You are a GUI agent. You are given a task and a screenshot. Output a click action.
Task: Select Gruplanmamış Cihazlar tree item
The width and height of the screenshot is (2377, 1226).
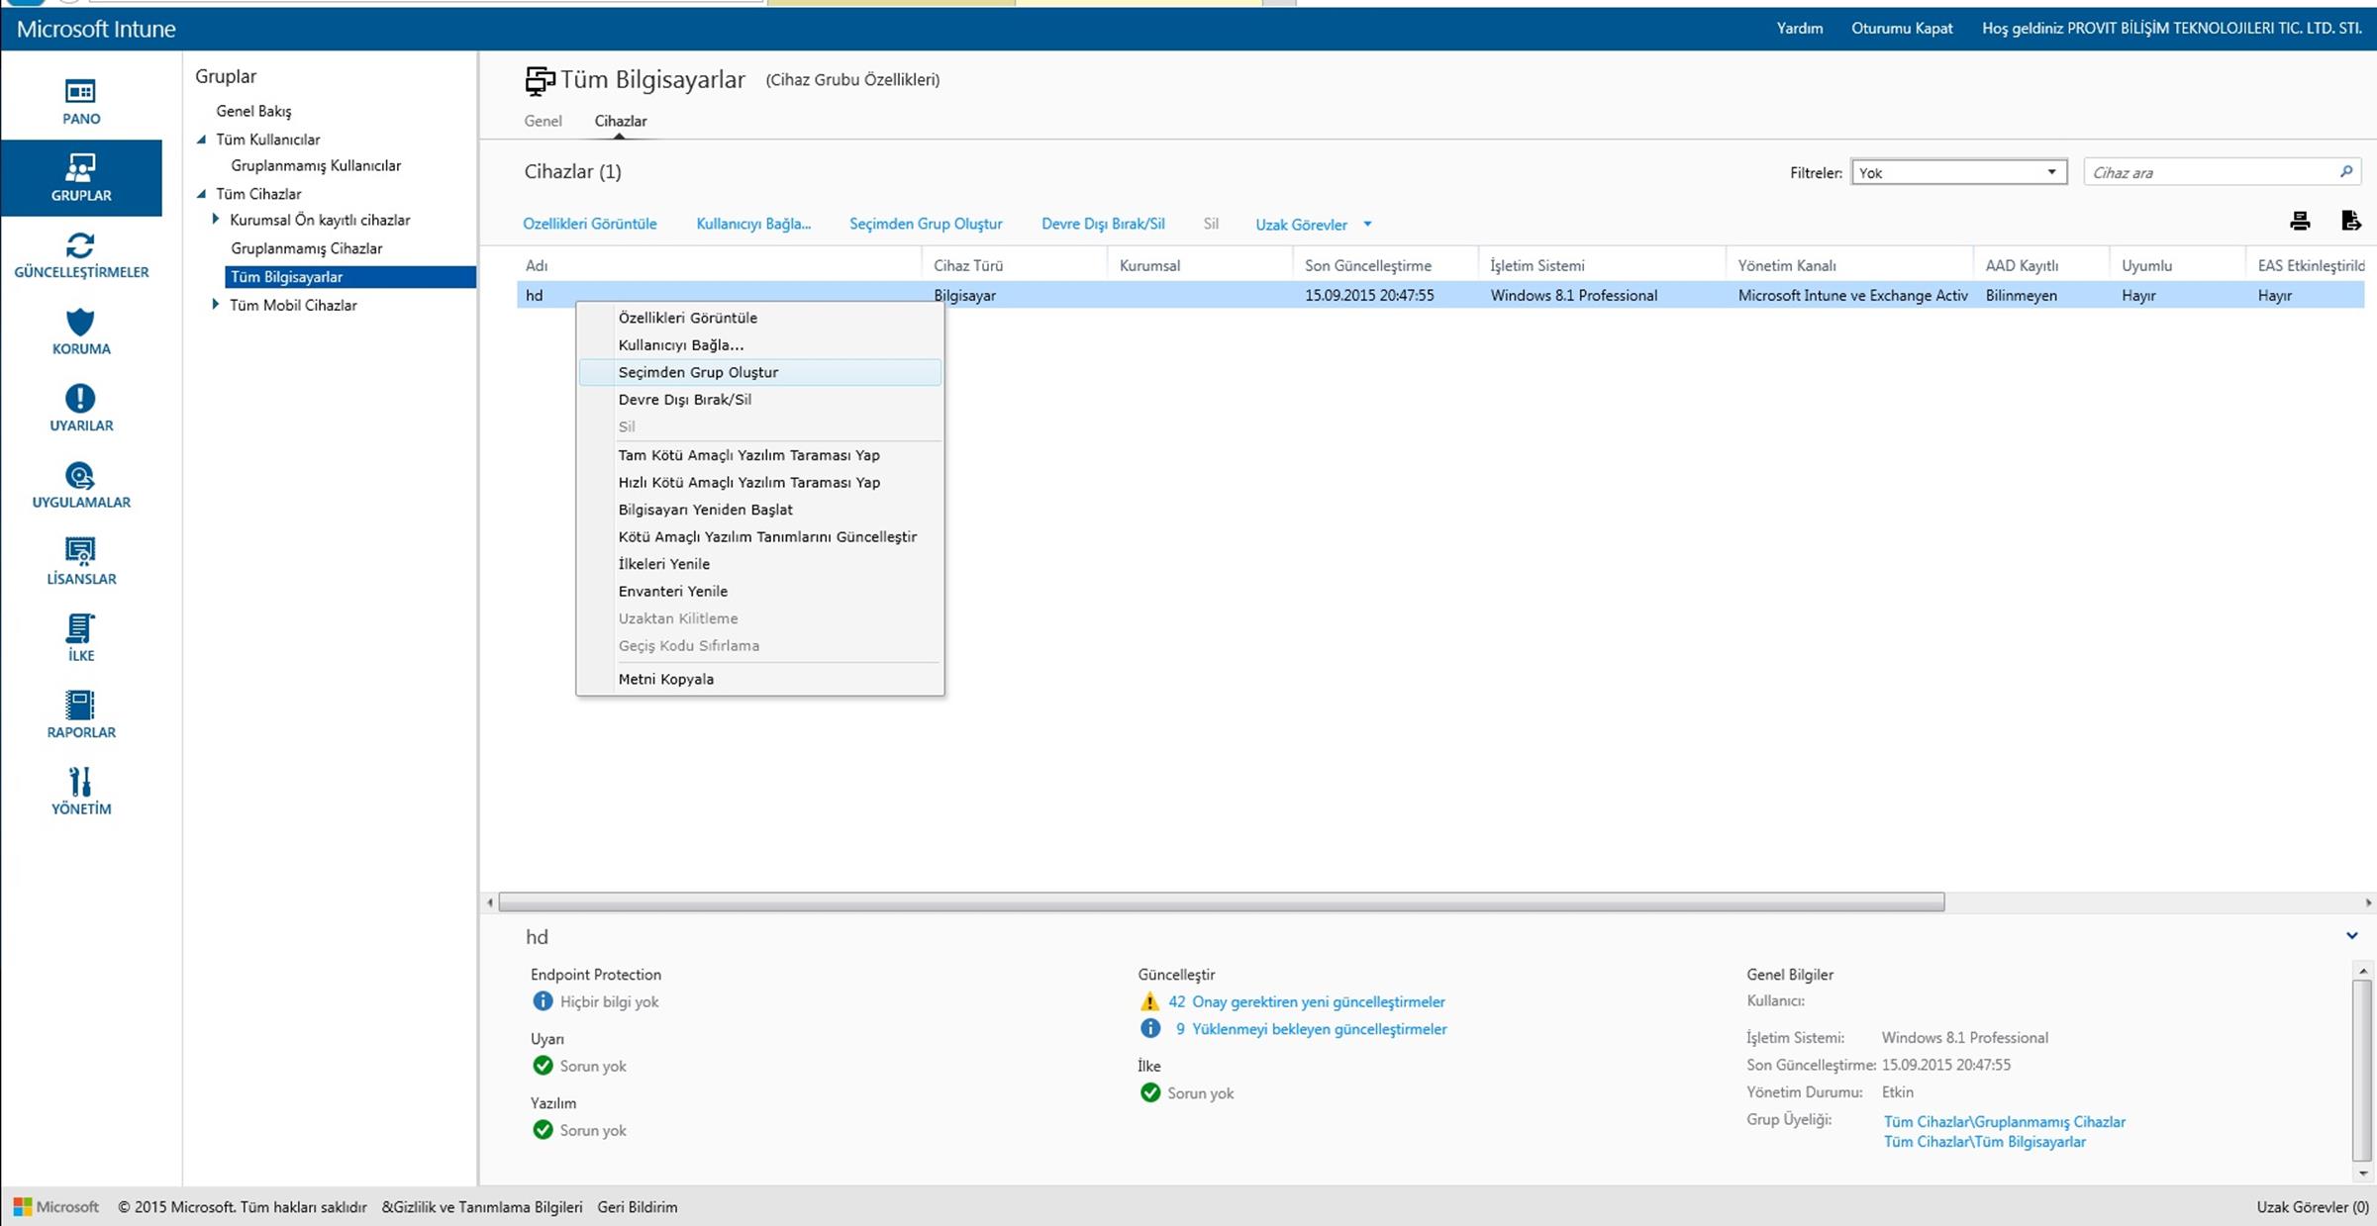(x=306, y=248)
